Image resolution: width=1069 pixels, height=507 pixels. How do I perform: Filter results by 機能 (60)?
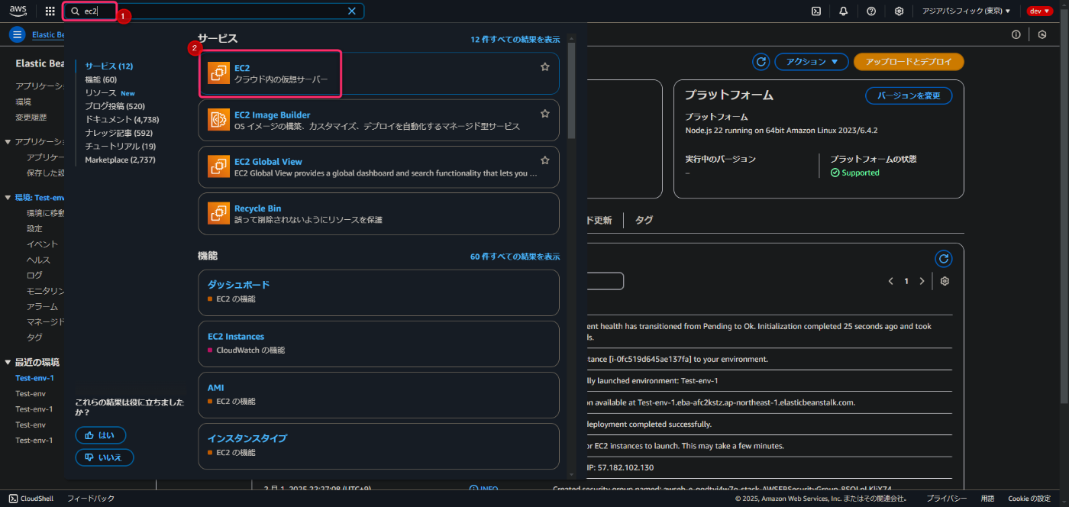tap(101, 79)
